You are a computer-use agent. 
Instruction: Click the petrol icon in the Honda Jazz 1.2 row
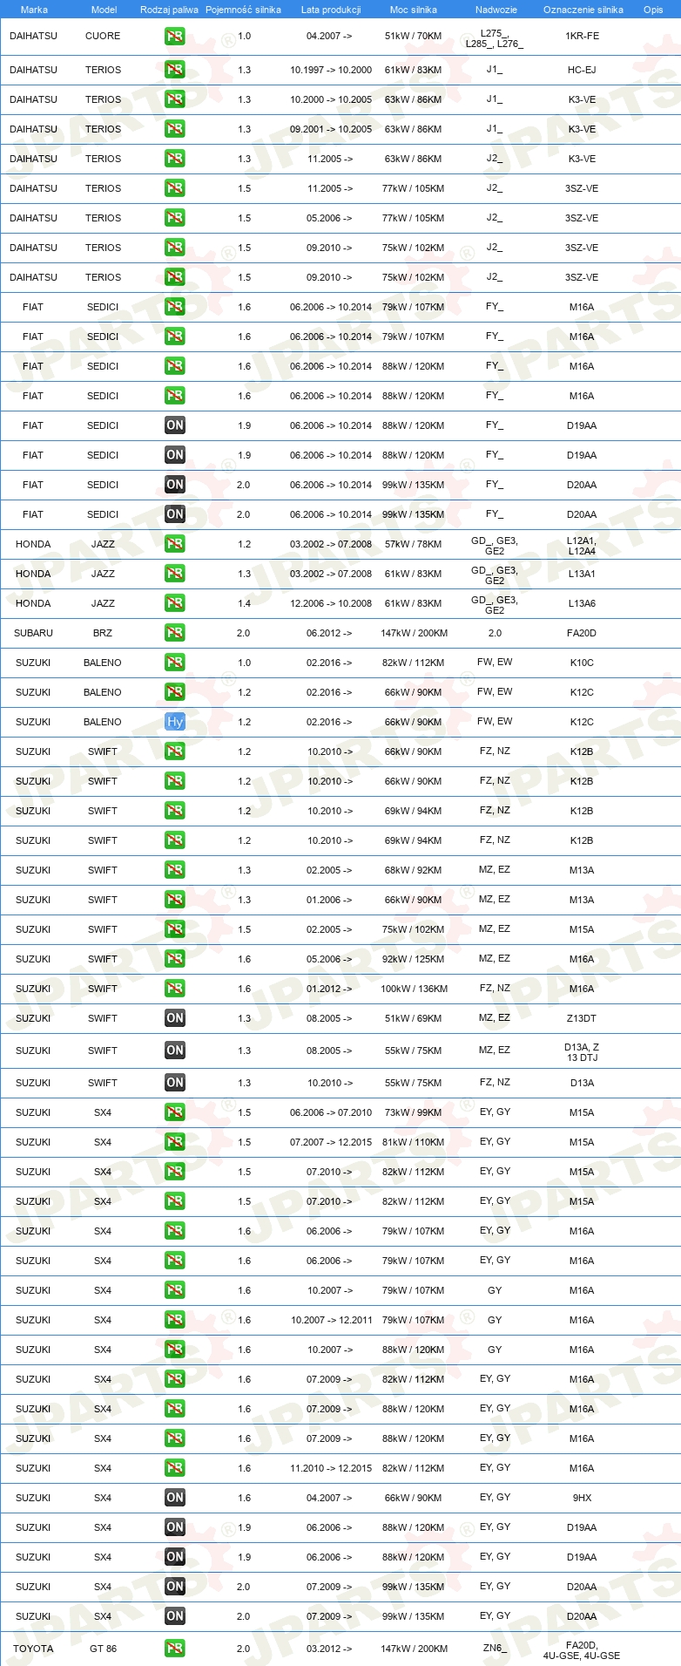(x=175, y=544)
